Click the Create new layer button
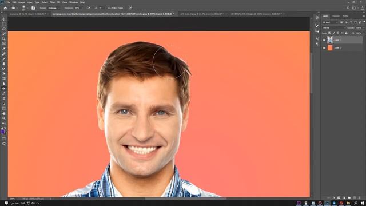The height and width of the screenshot is (206, 366). (355, 198)
